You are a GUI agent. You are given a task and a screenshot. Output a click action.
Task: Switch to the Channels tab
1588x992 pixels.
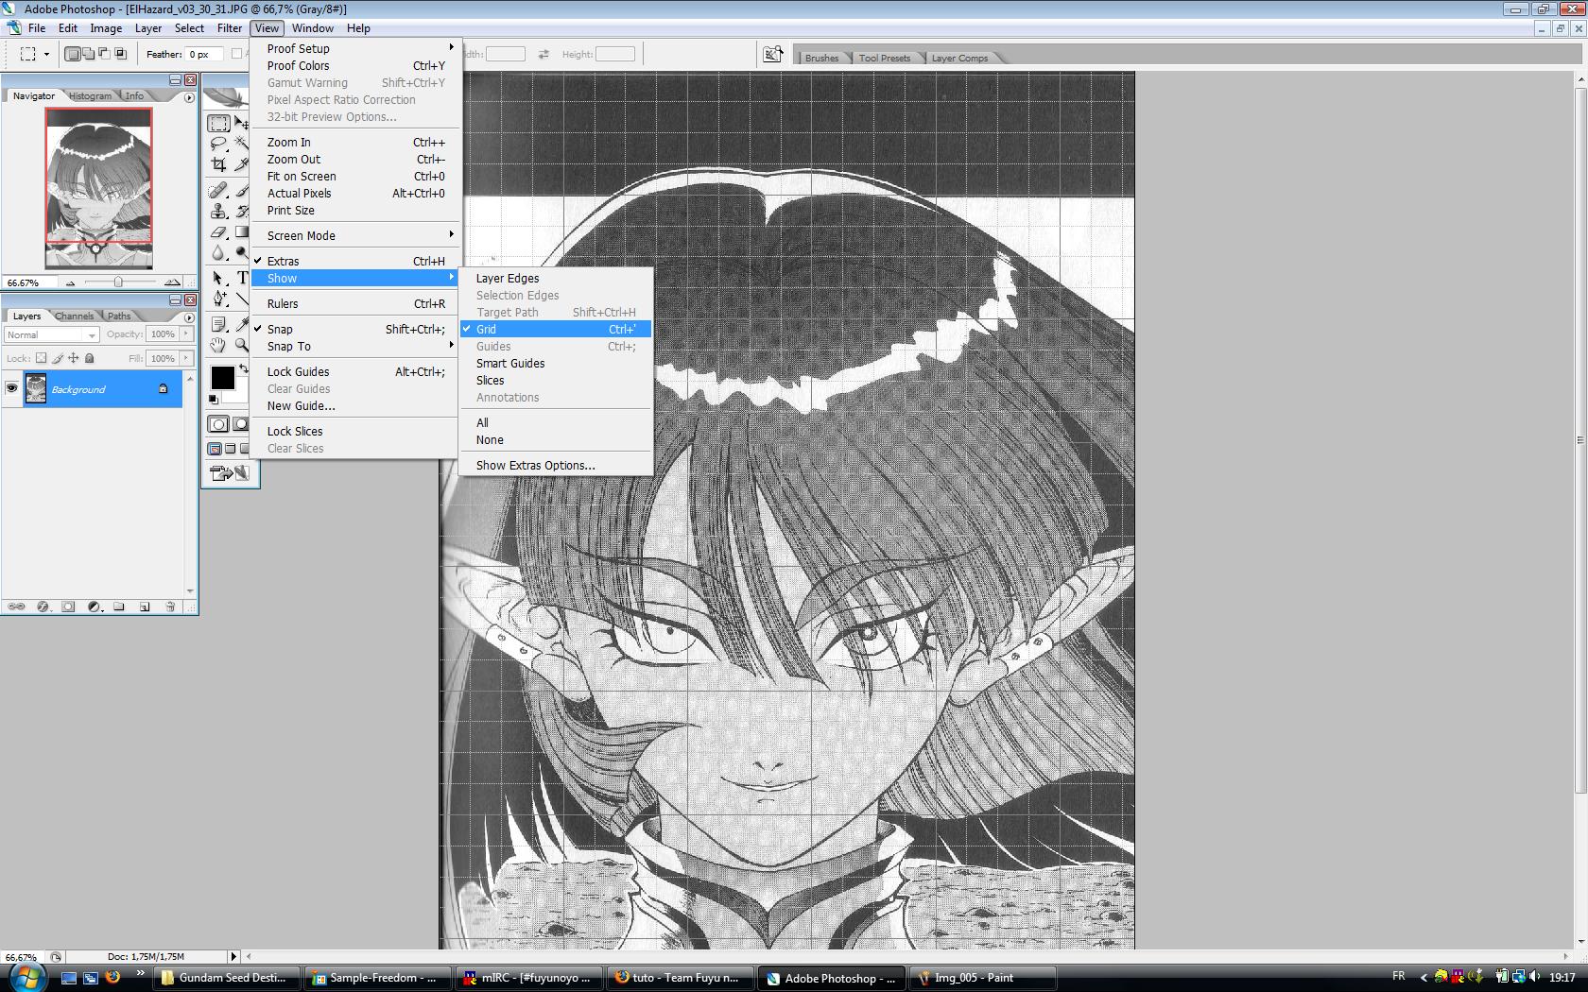click(74, 316)
